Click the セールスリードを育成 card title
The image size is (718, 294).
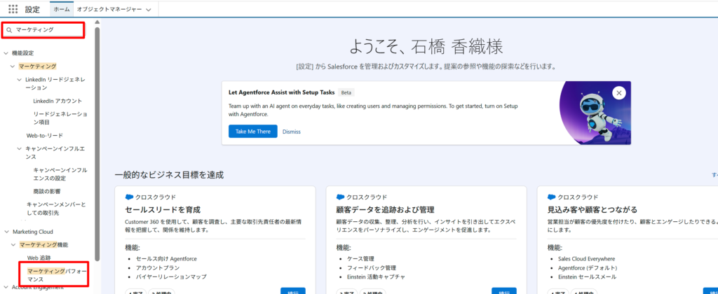pyautogui.click(x=163, y=210)
